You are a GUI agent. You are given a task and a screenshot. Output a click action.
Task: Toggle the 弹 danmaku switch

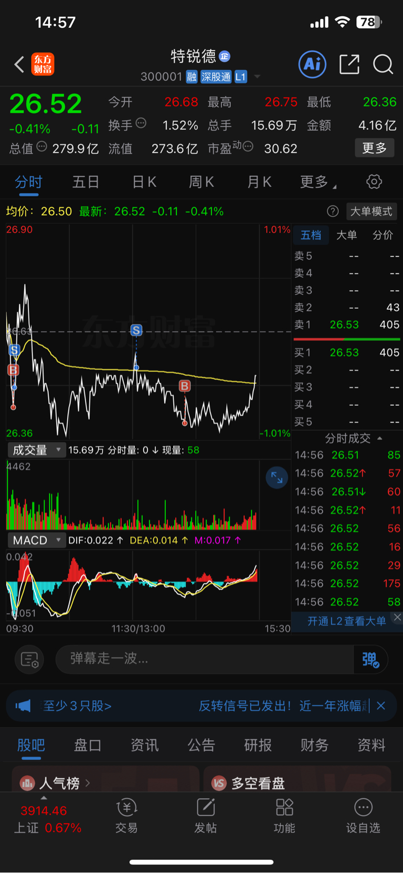[x=370, y=659]
